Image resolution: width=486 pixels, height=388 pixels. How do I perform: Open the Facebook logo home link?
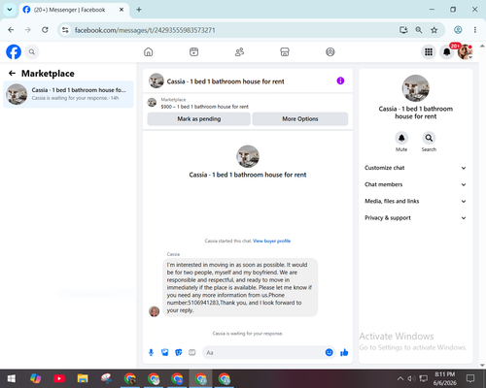point(14,51)
